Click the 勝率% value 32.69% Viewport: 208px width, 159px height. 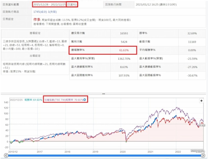[x=192, y=33]
